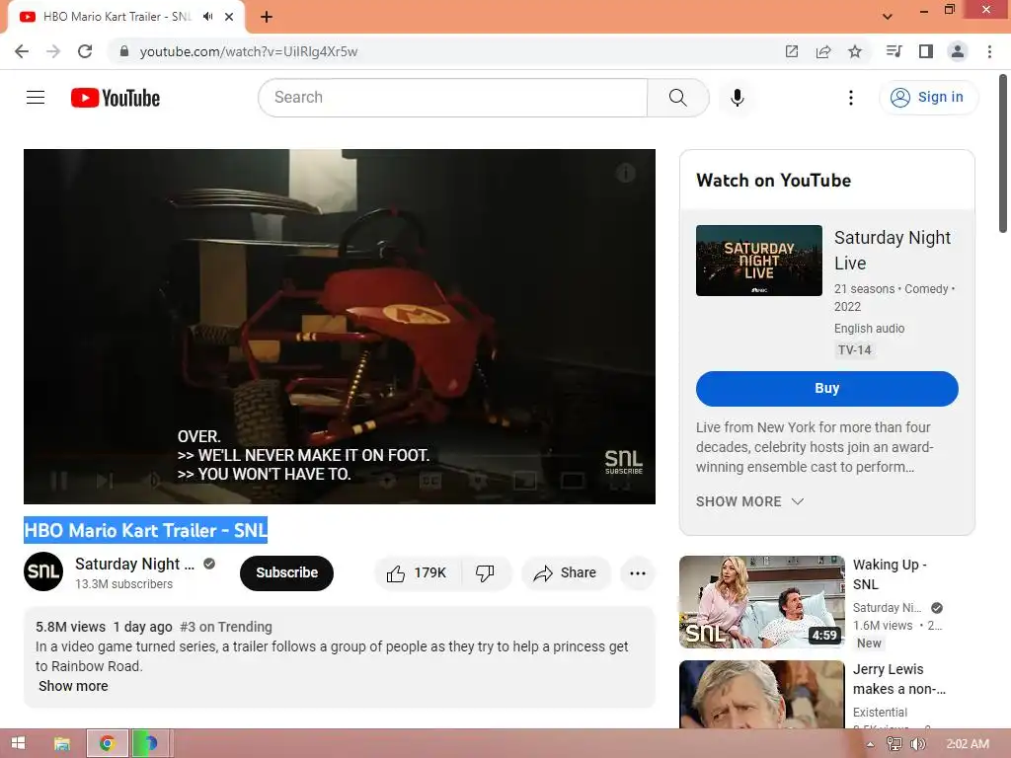This screenshot has height=758, width=1011.
Task: Click the blue Buy button
Action: [x=827, y=389]
